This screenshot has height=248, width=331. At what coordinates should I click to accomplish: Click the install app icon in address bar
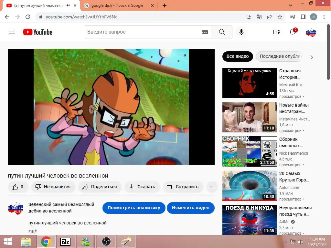[x=249, y=17]
